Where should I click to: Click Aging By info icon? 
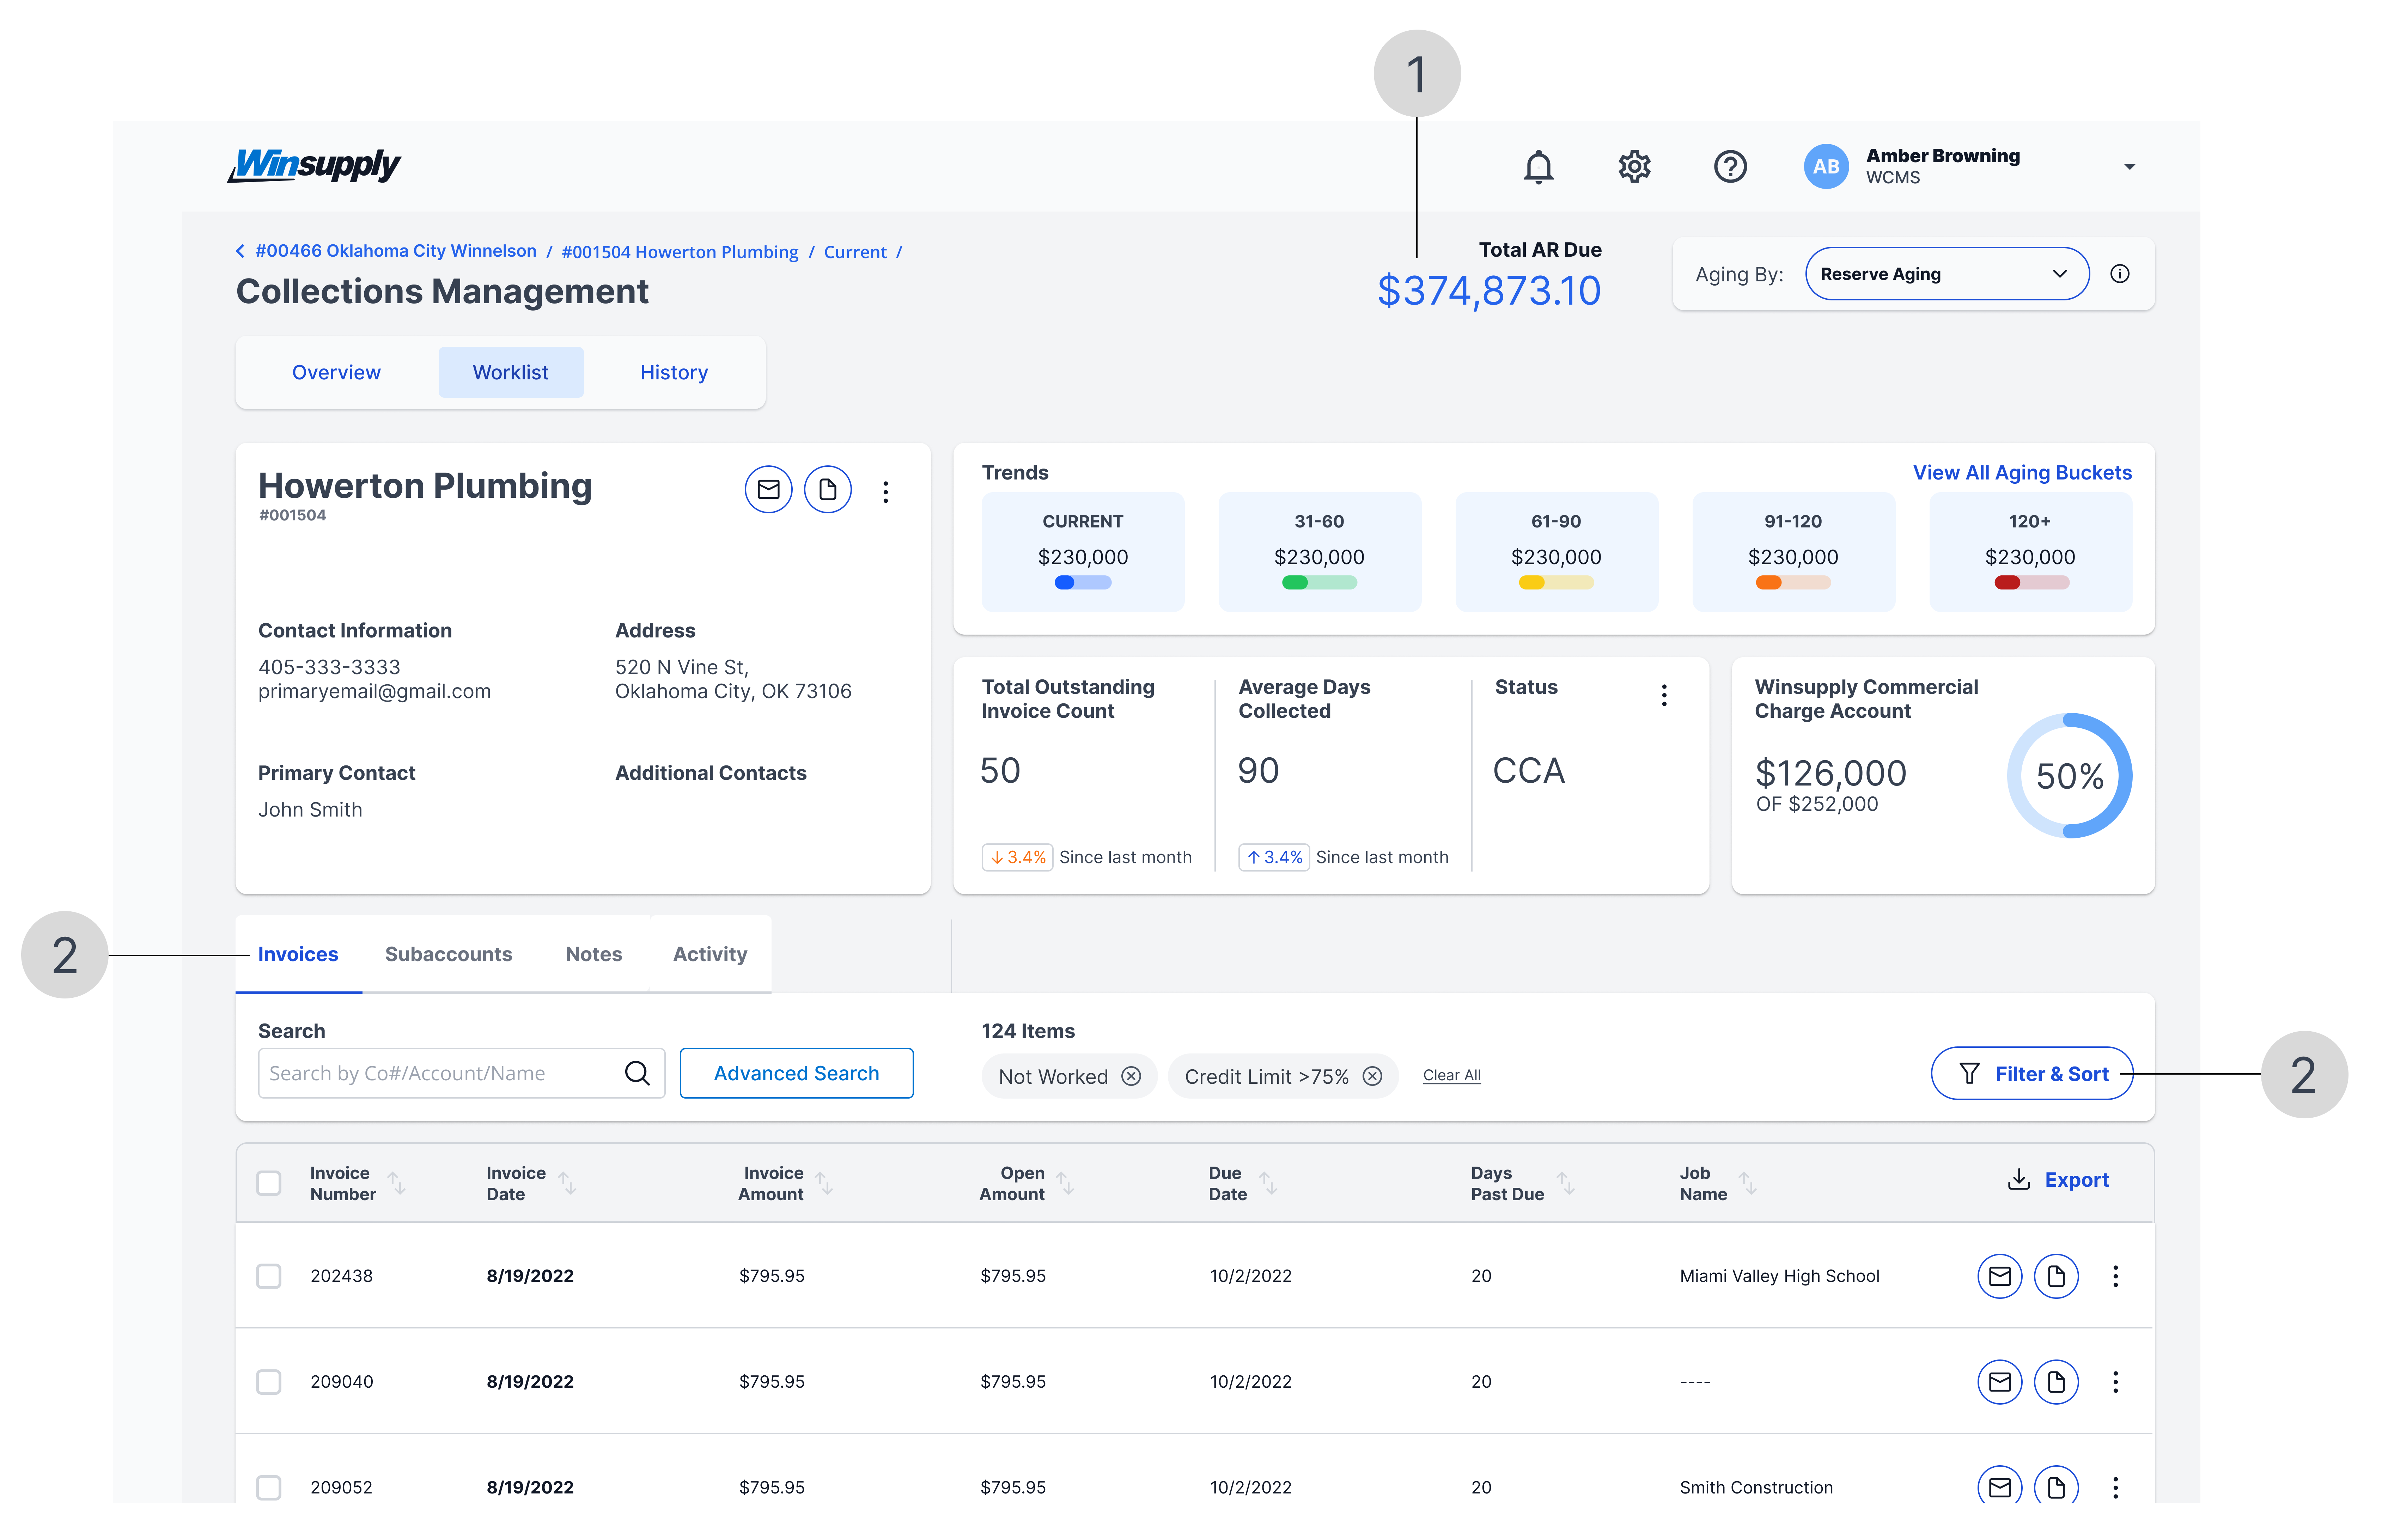coord(2120,274)
